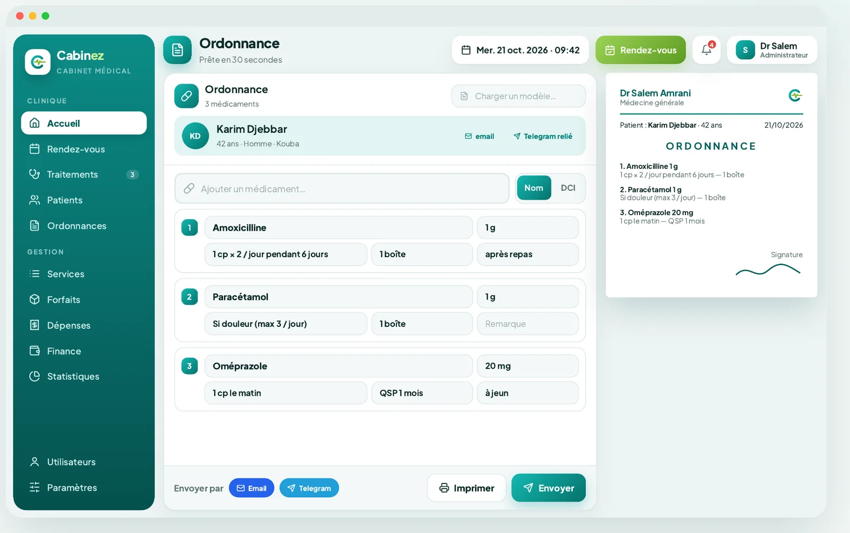This screenshot has height=533, width=850.
Task: Click the number 1 badge for Amoxicilline
Action: tap(190, 227)
